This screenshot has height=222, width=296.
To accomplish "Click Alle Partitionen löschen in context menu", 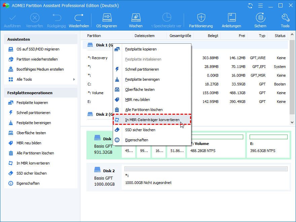I will 152,110.
